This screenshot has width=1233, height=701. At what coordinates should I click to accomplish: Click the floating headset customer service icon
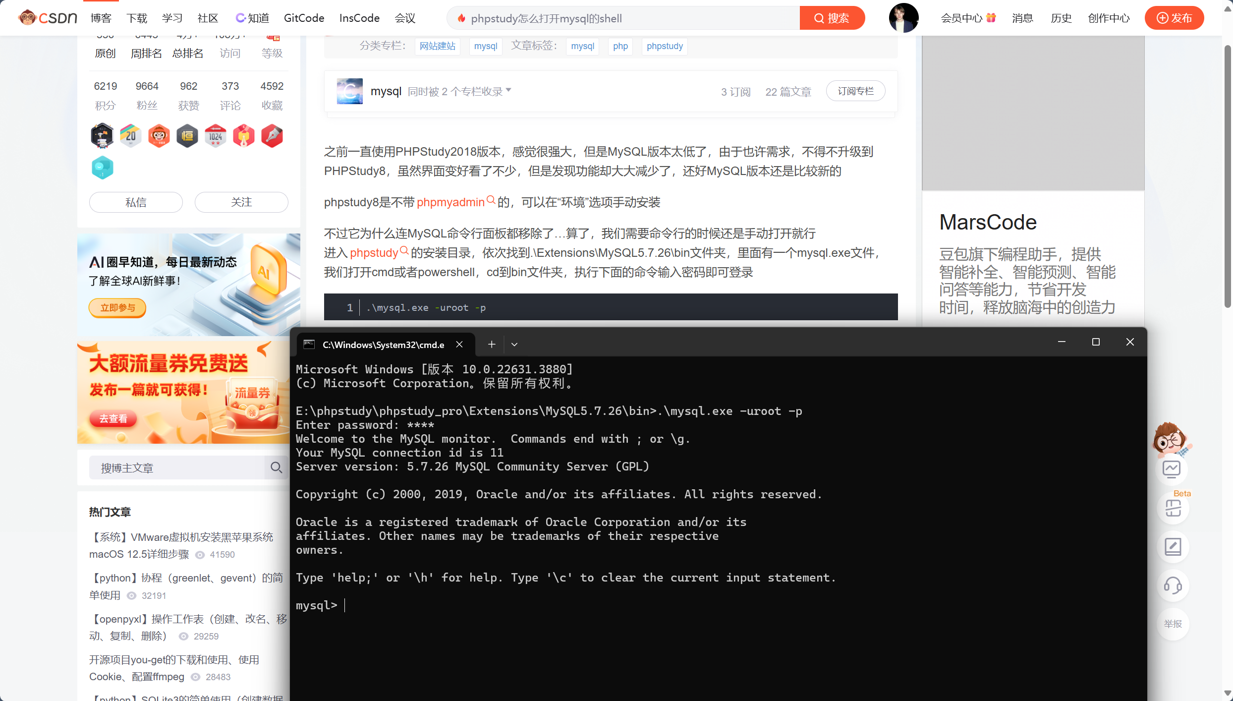pyautogui.click(x=1173, y=585)
